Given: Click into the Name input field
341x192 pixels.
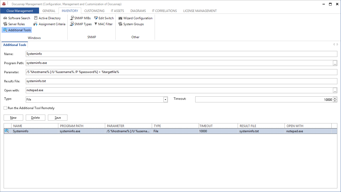Looking at the screenshot, I should [x=181, y=54].
